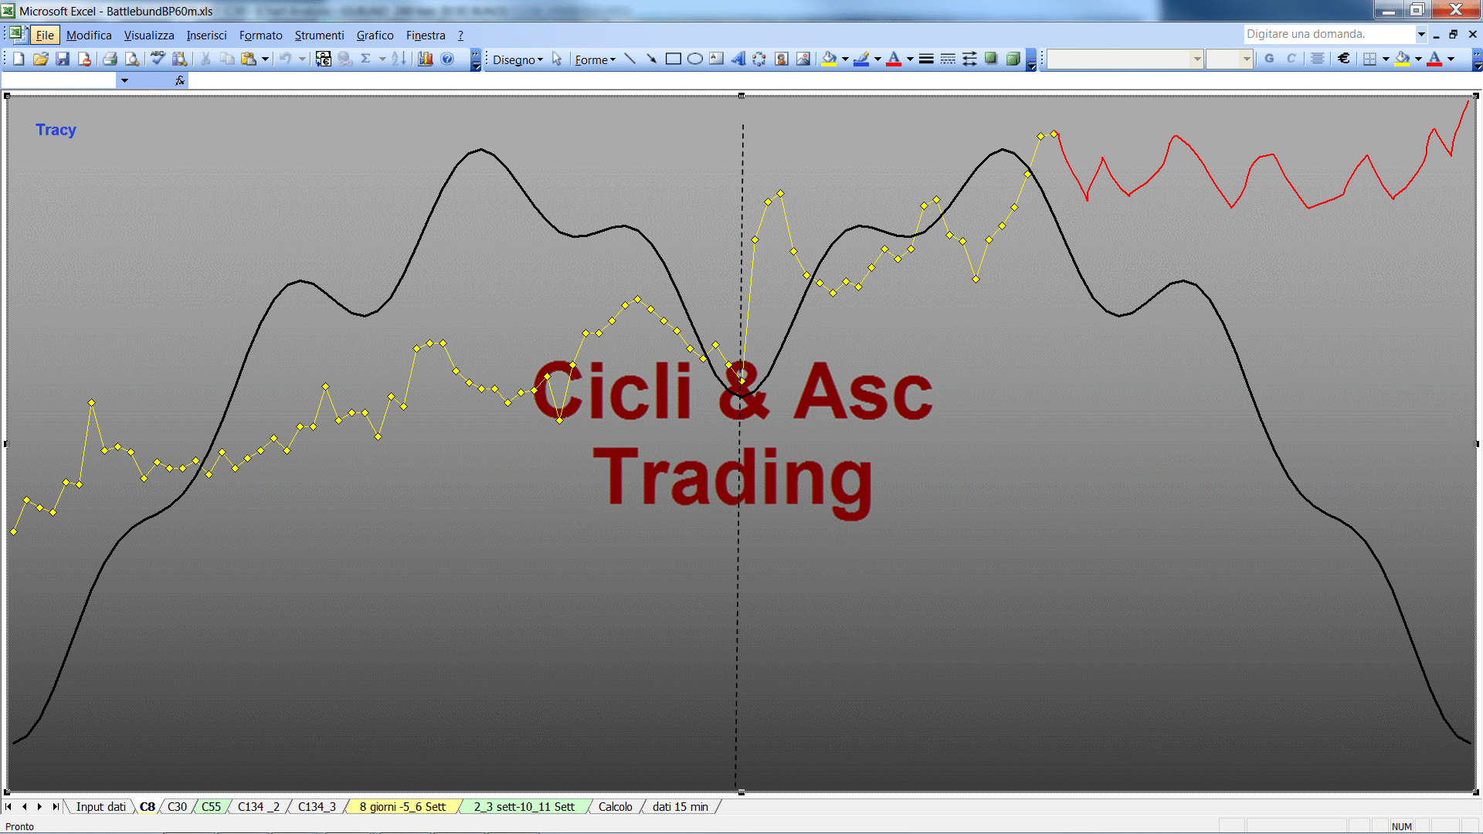
Task: Click the Print icon
Action: pyautogui.click(x=110, y=59)
